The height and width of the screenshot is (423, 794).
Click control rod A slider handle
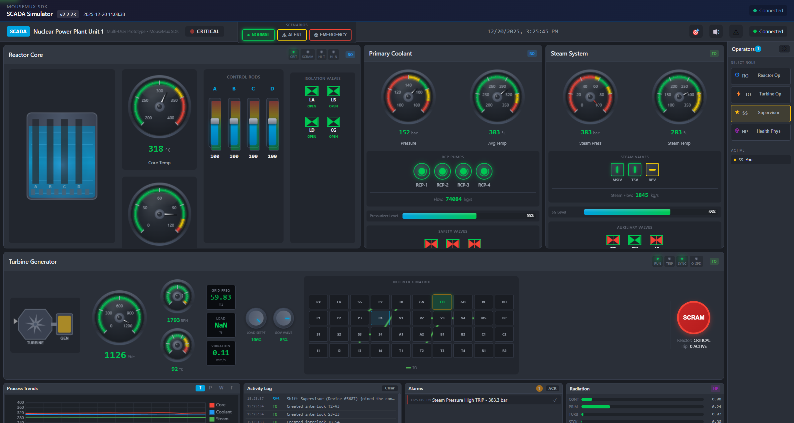tap(215, 122)
